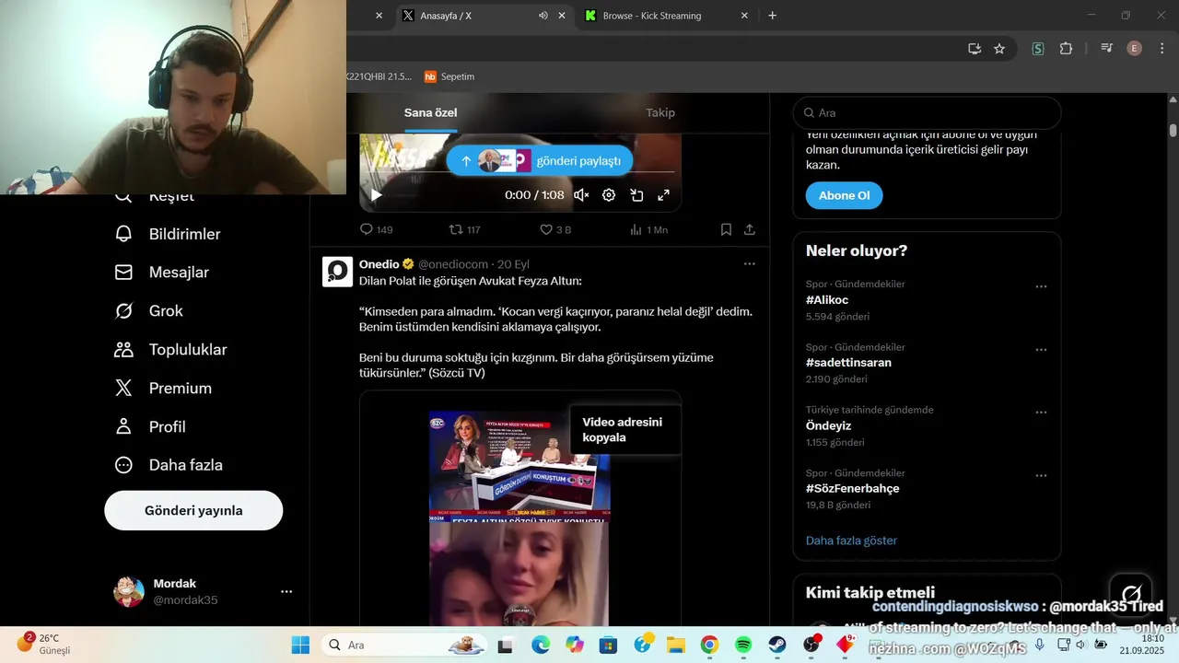1179x663 pixels.
Task: Open the Windows Start menu
Action: click(x=300, y=645)
